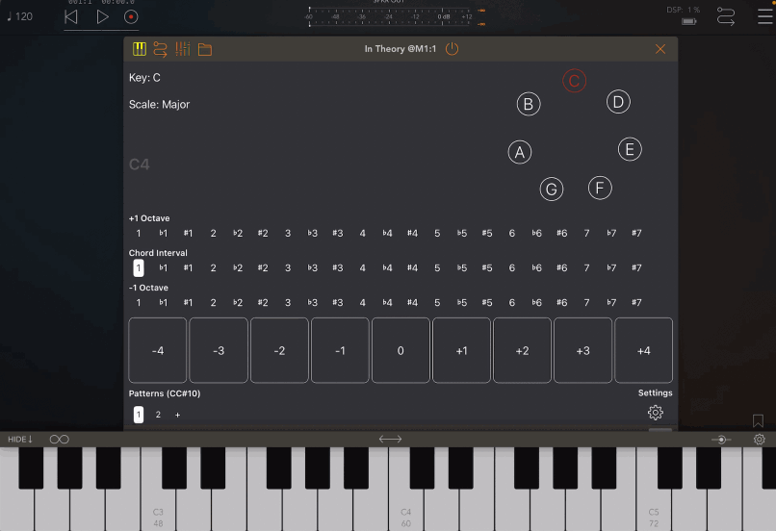Open the presets folder icon in plugin header
Viewport: 776px width, 531px height.
tap(205, 49)
